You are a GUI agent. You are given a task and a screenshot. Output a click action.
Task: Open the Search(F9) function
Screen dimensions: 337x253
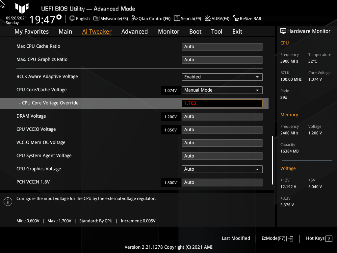[x=188, y=19]
